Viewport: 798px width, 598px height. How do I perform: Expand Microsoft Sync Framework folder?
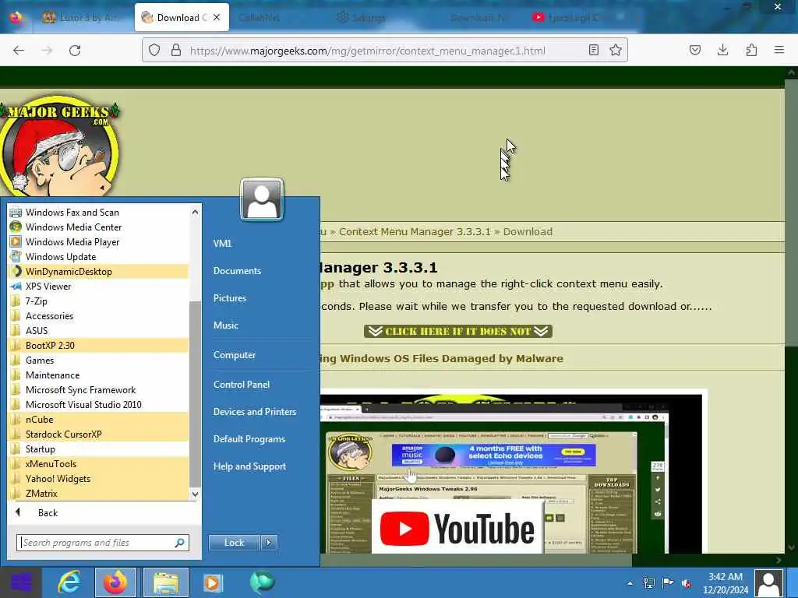point(97,389)
